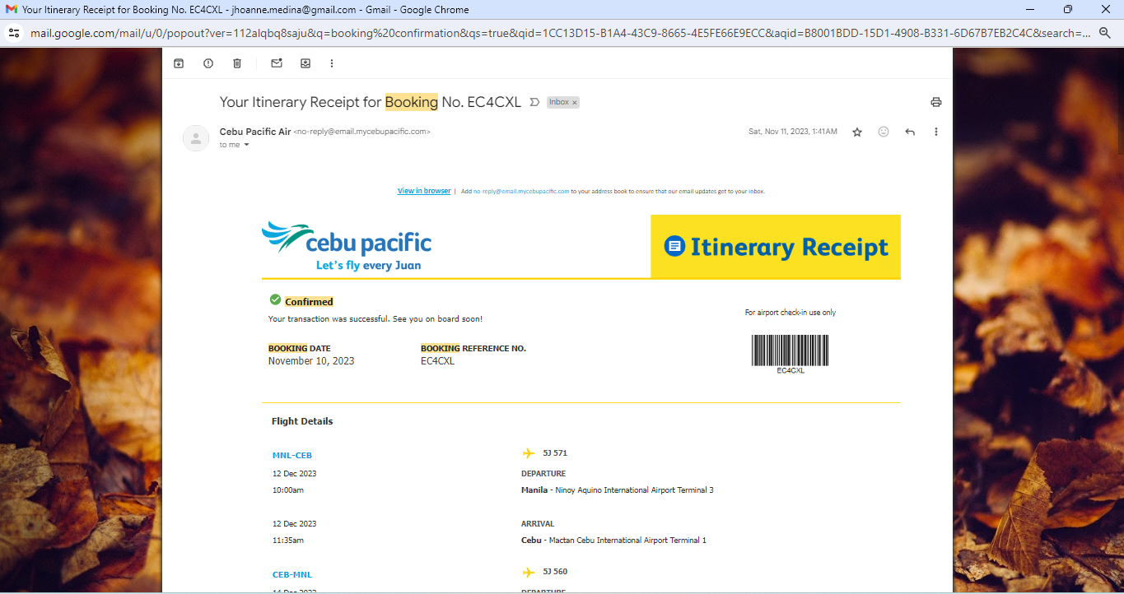The image size is (1124, 594).
Task: Reply to Cebu Pacific Air's message
Action: [x=910, y=132]
